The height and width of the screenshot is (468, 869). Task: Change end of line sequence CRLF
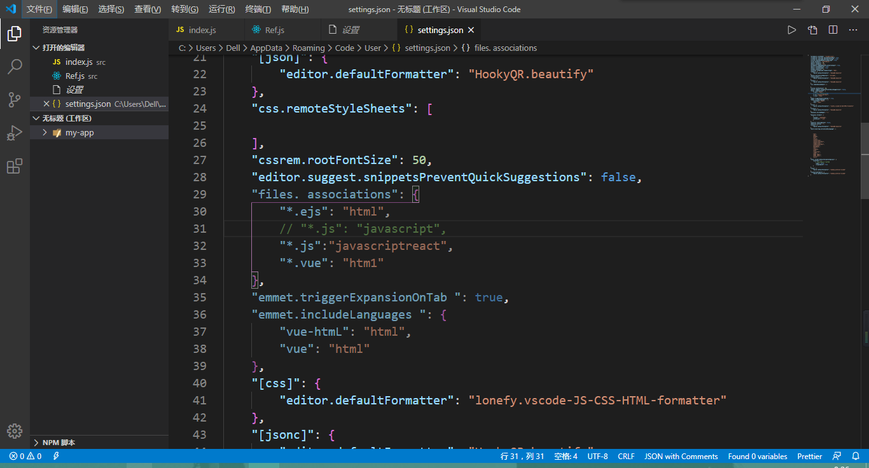pyautogui.click(x=626, y=457)
